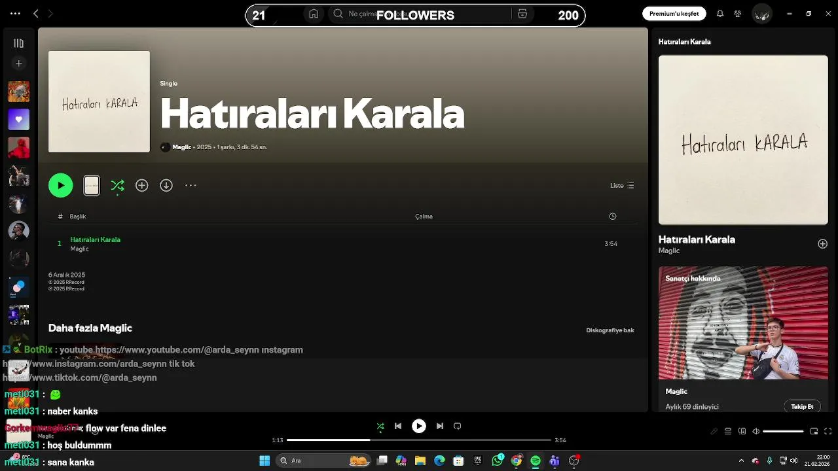Sort by the Başlık column header
Image resolution: width=838 pixels, height=471 pixels.
click(x=78, y=216)
